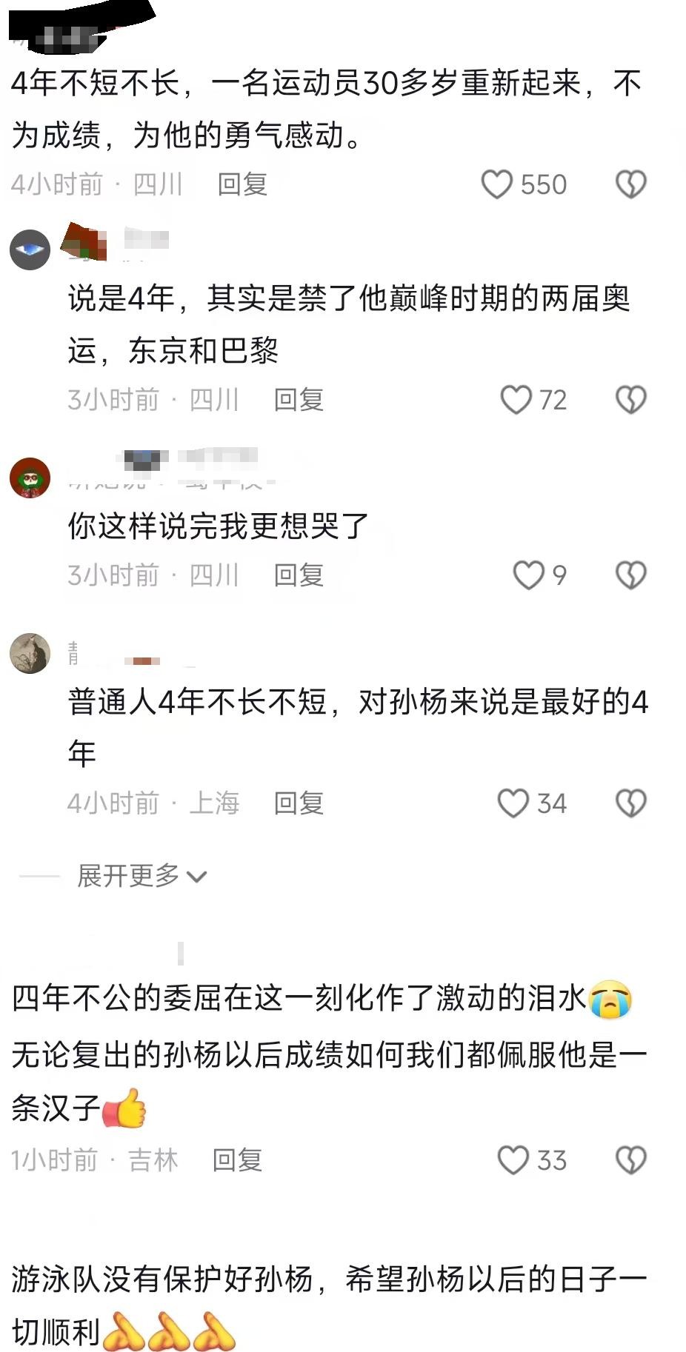Dislike the 东京和巴黎 comment
This screenshot has width=686, height=1352.
631,400
